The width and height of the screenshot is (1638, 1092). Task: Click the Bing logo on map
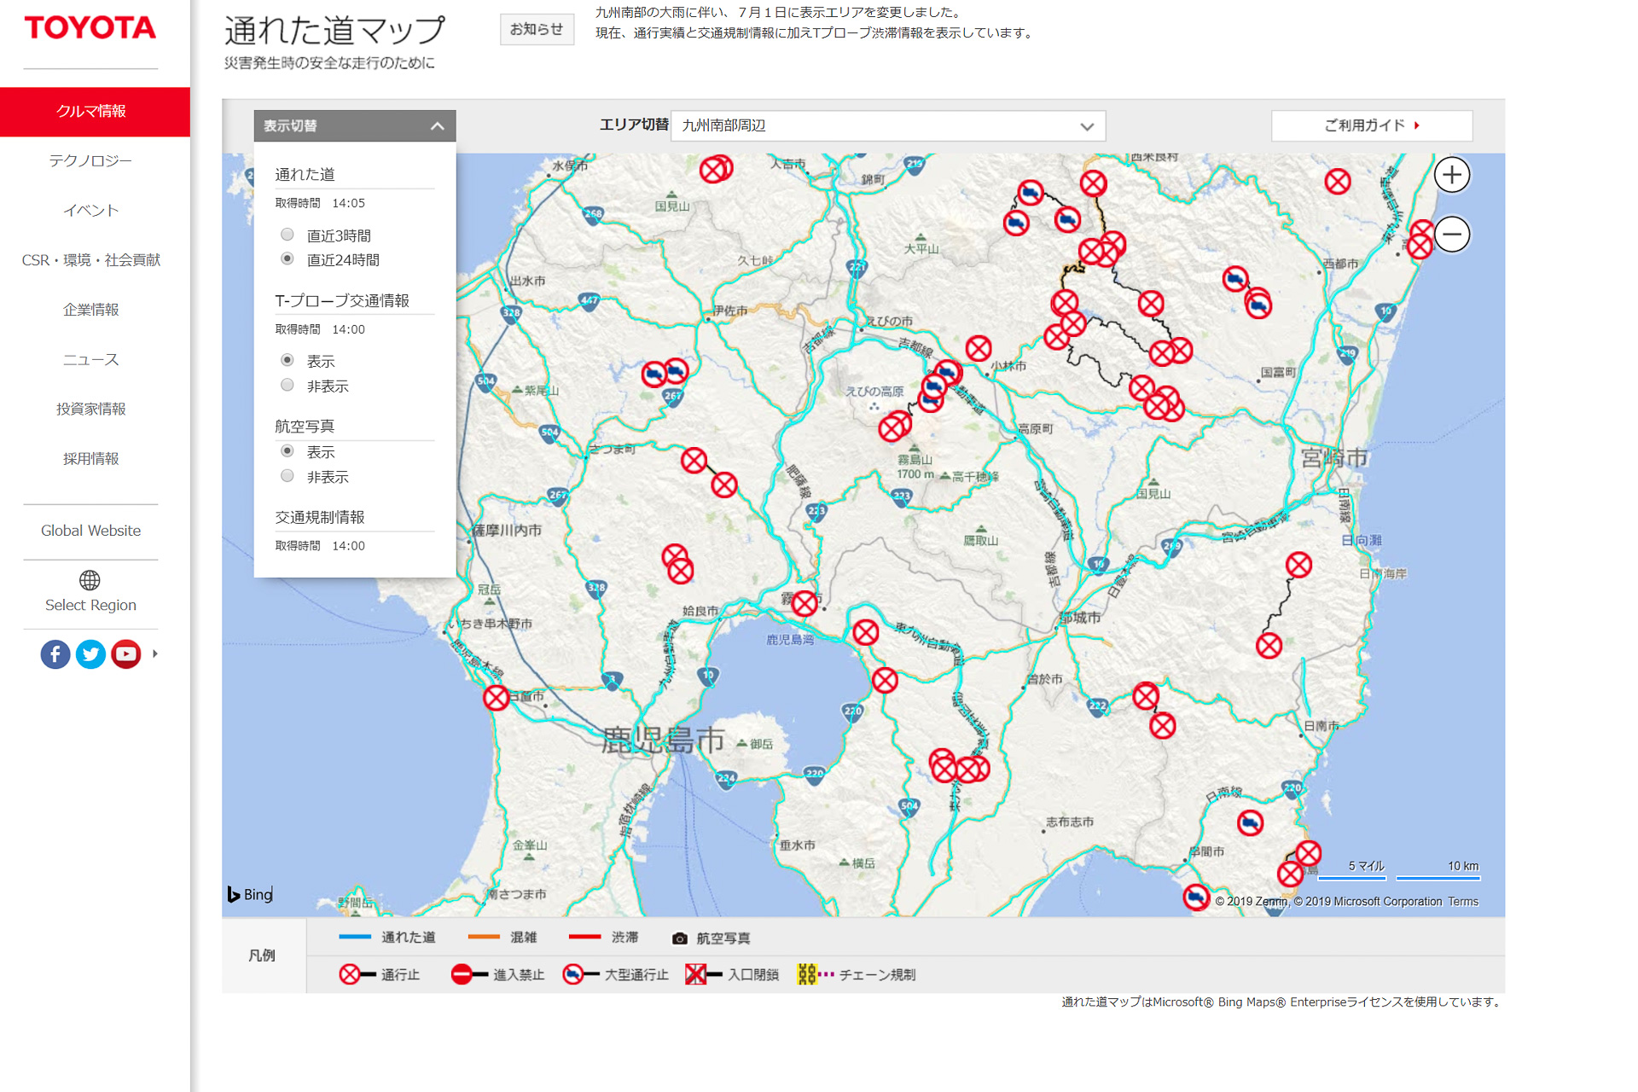(250, 894)
